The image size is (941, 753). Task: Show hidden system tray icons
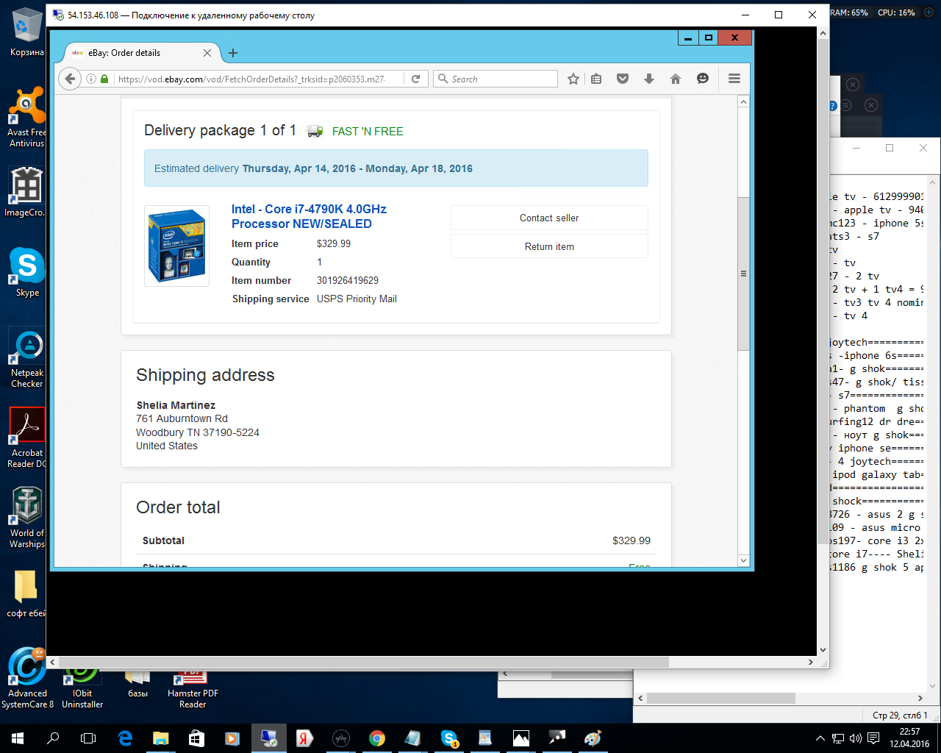(820, 738)
